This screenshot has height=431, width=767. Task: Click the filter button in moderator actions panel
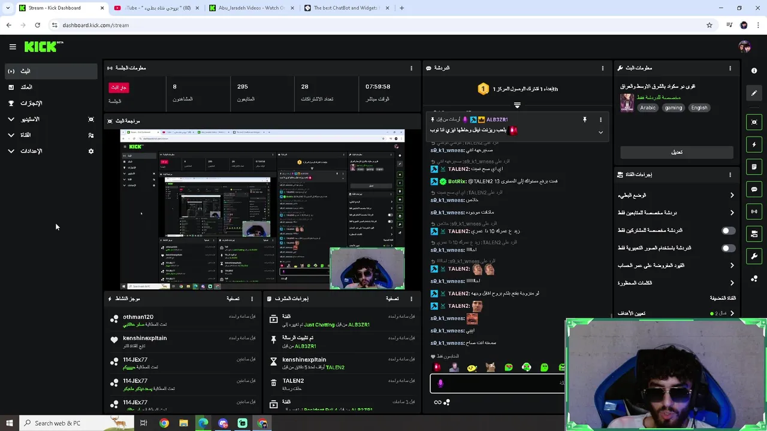tap(392, 299)
